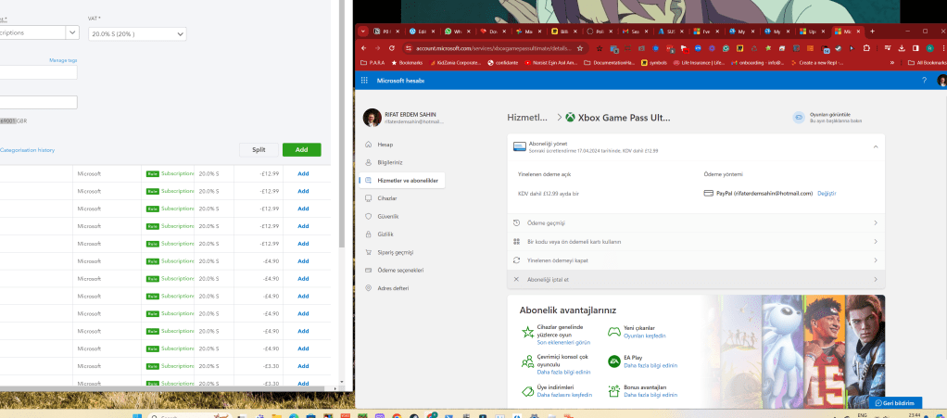The height and width of the screenshot is (418, 947).
Task: Click Değiştir next to PayPal
Action: pos(827,194)
